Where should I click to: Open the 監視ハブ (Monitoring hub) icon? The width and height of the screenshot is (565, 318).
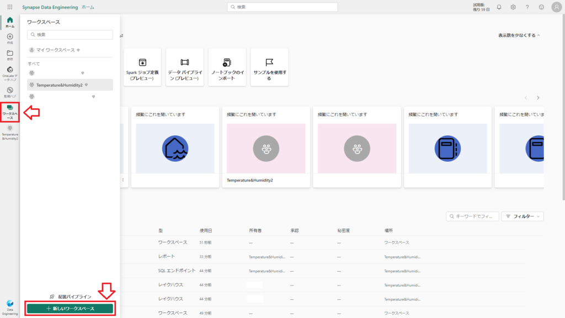point(10,92)
